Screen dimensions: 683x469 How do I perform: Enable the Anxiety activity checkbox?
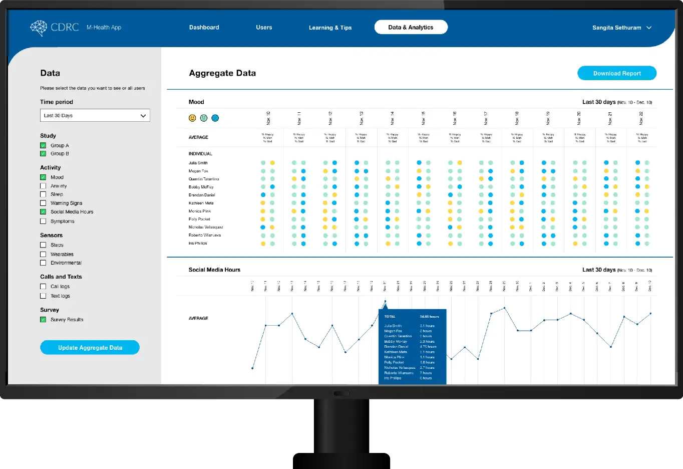pyautogui.click(x=43, y=185)
